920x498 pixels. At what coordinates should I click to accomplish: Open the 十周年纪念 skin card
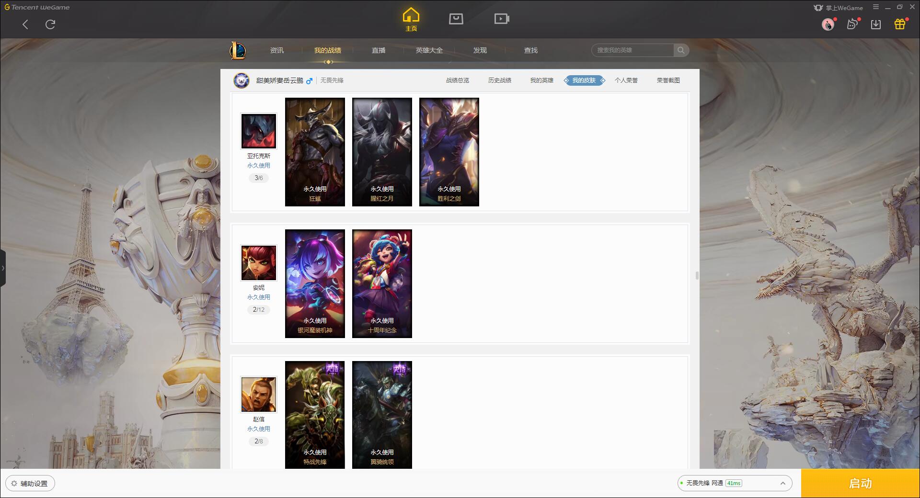(x=382, y=284)
